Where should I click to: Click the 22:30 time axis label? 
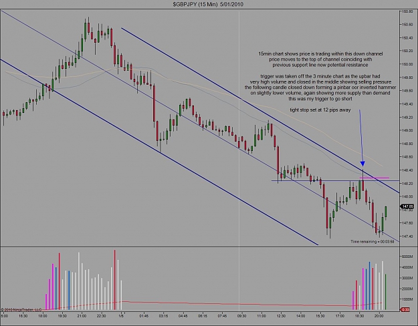pyautogui.click(x=102, y=316)
